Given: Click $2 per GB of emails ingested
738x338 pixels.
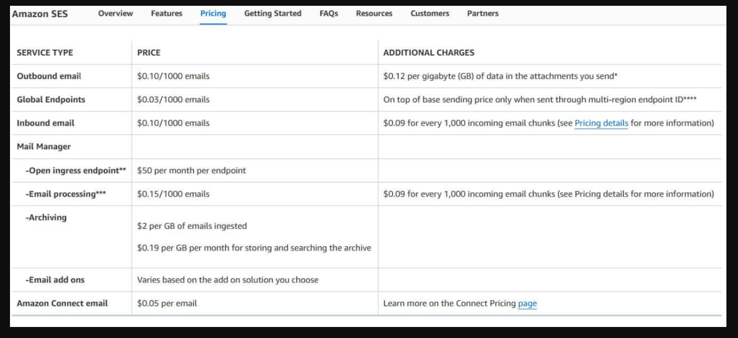Looking at the screenshot, I should pyautogui.click(x=192, y=226).
